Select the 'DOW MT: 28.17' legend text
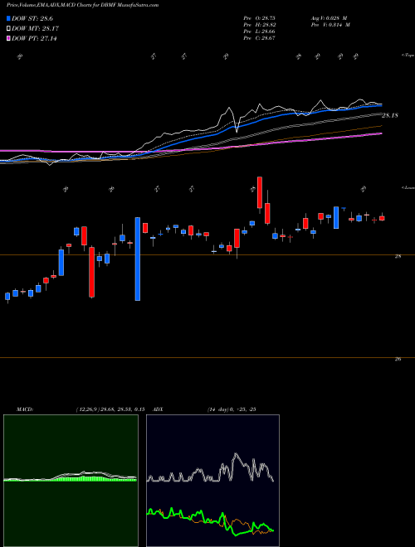The height and width of the screenshot is (547, 415). coord(36,29)
